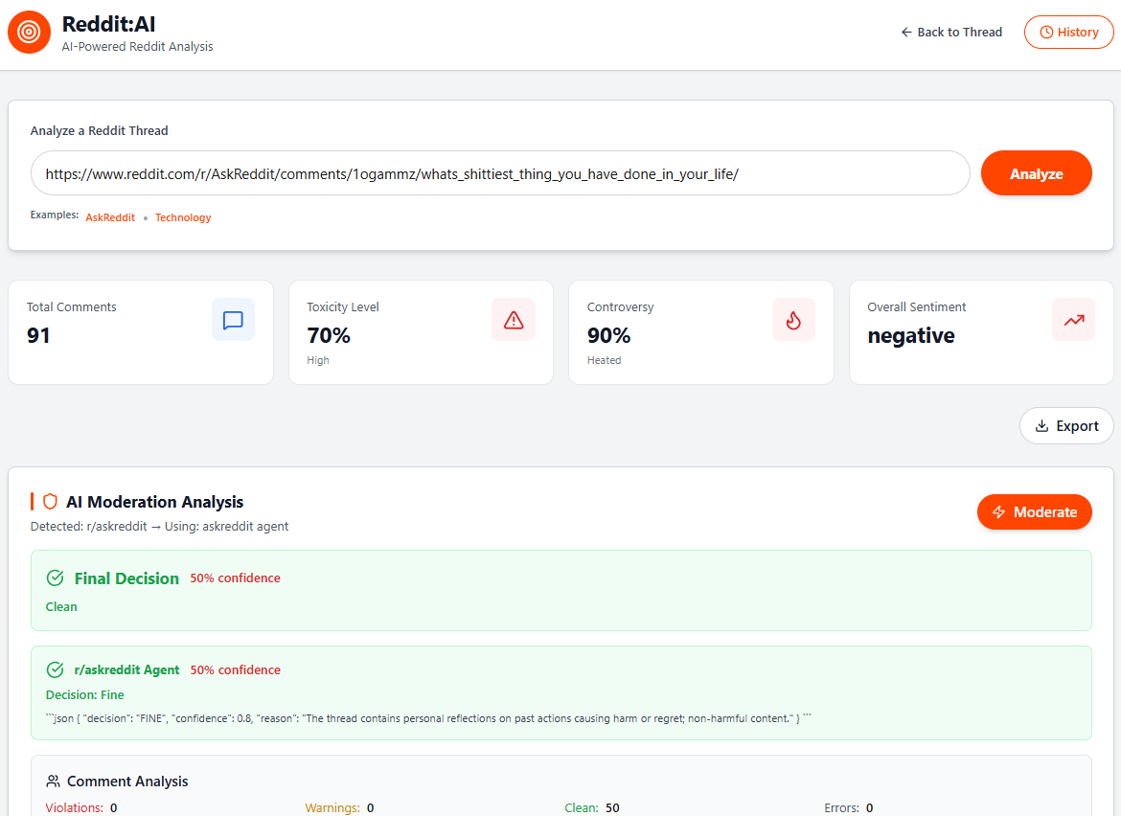
Task: Click the Heated controversy label
Action: point(605,360)
